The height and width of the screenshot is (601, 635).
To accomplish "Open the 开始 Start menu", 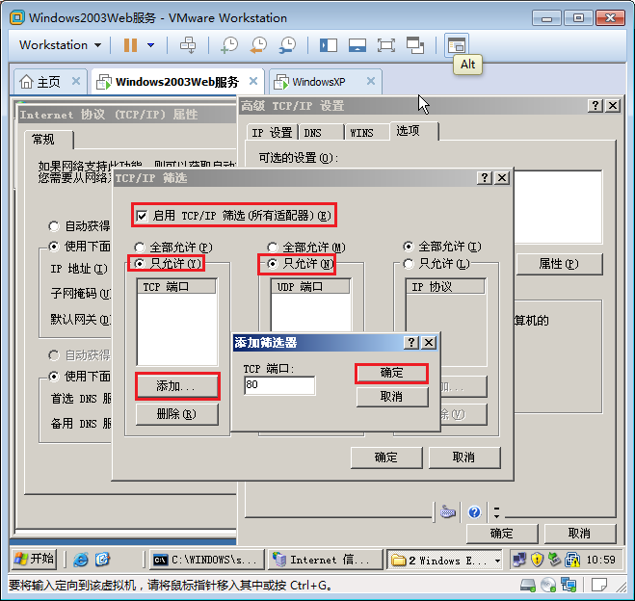I will pyautogui.click(x=34, y=560).
